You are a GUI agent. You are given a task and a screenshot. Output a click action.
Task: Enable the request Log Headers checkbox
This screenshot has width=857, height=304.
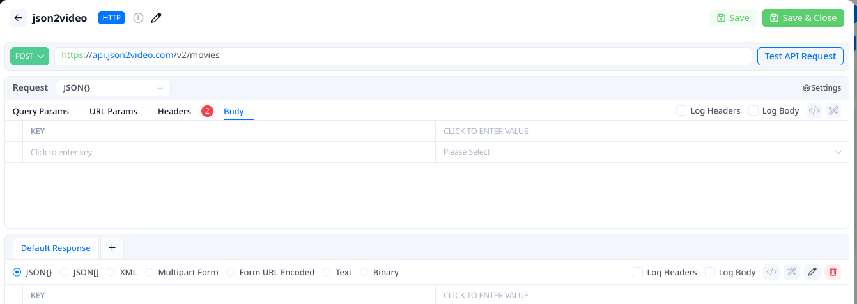[681, 111]
